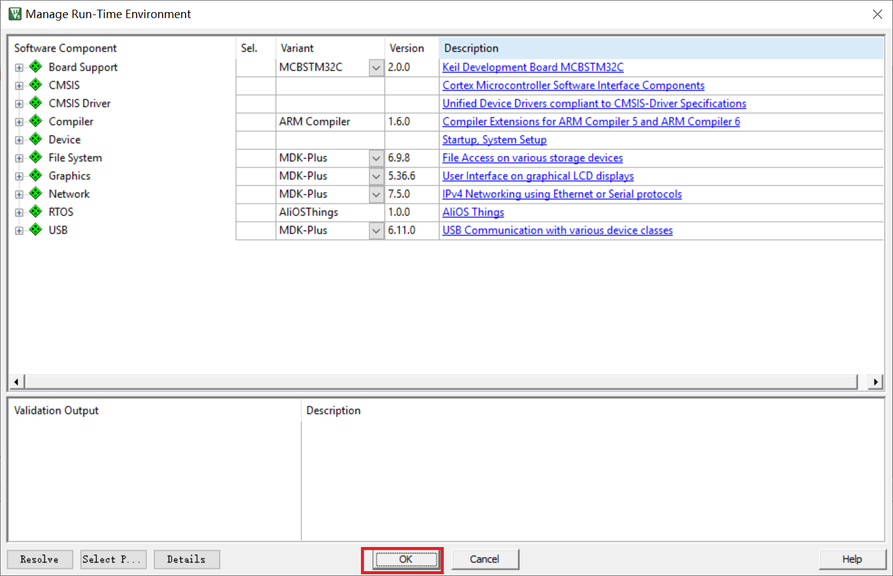The width and height of the screenshot is (893, 576).
Task: Expand the CMSIS tree node
Action: pyautogui.click(x=19, y=86)
